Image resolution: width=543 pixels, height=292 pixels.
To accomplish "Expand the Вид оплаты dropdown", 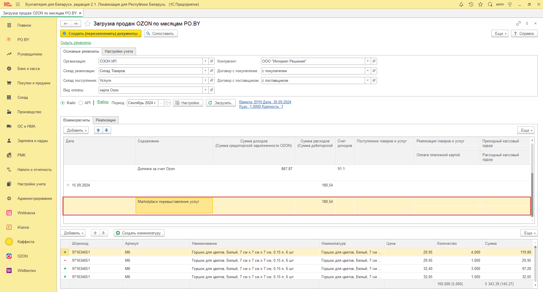I will (x=206, y=90).
